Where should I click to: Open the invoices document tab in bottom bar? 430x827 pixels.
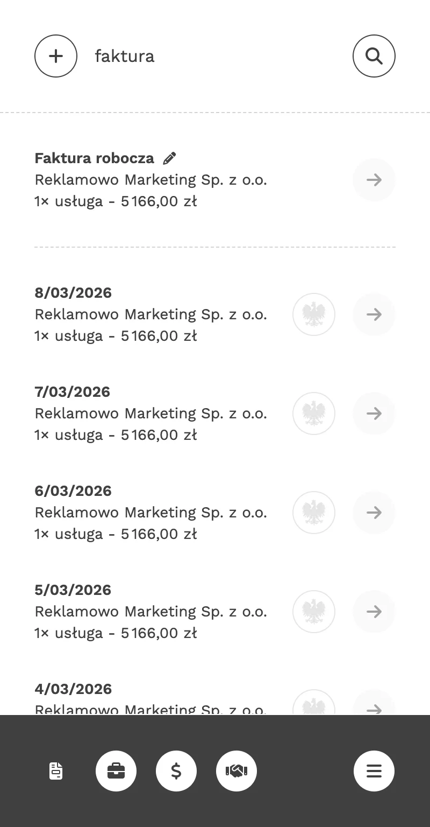(x=56, y=771)
